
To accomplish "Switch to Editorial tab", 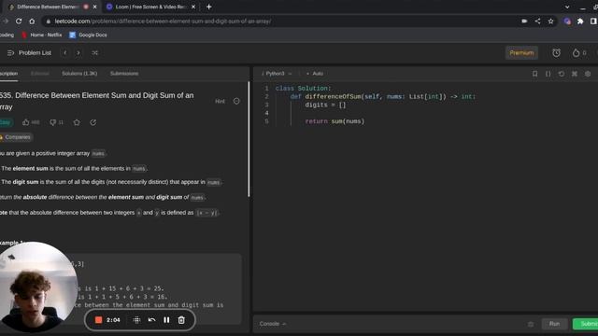I will [39, 74].
